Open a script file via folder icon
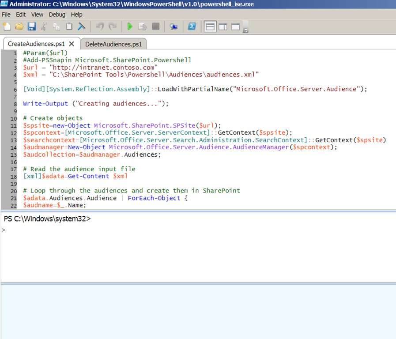The width and height of the screenshot is (396, 339). point(19,26)
